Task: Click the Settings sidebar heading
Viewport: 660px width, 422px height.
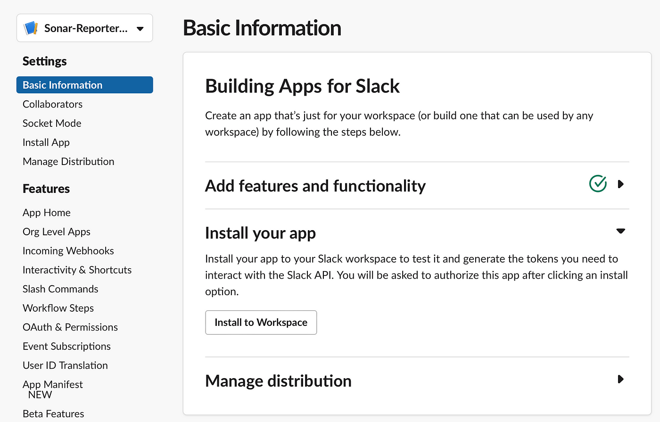Action: (x=45, y=61)
